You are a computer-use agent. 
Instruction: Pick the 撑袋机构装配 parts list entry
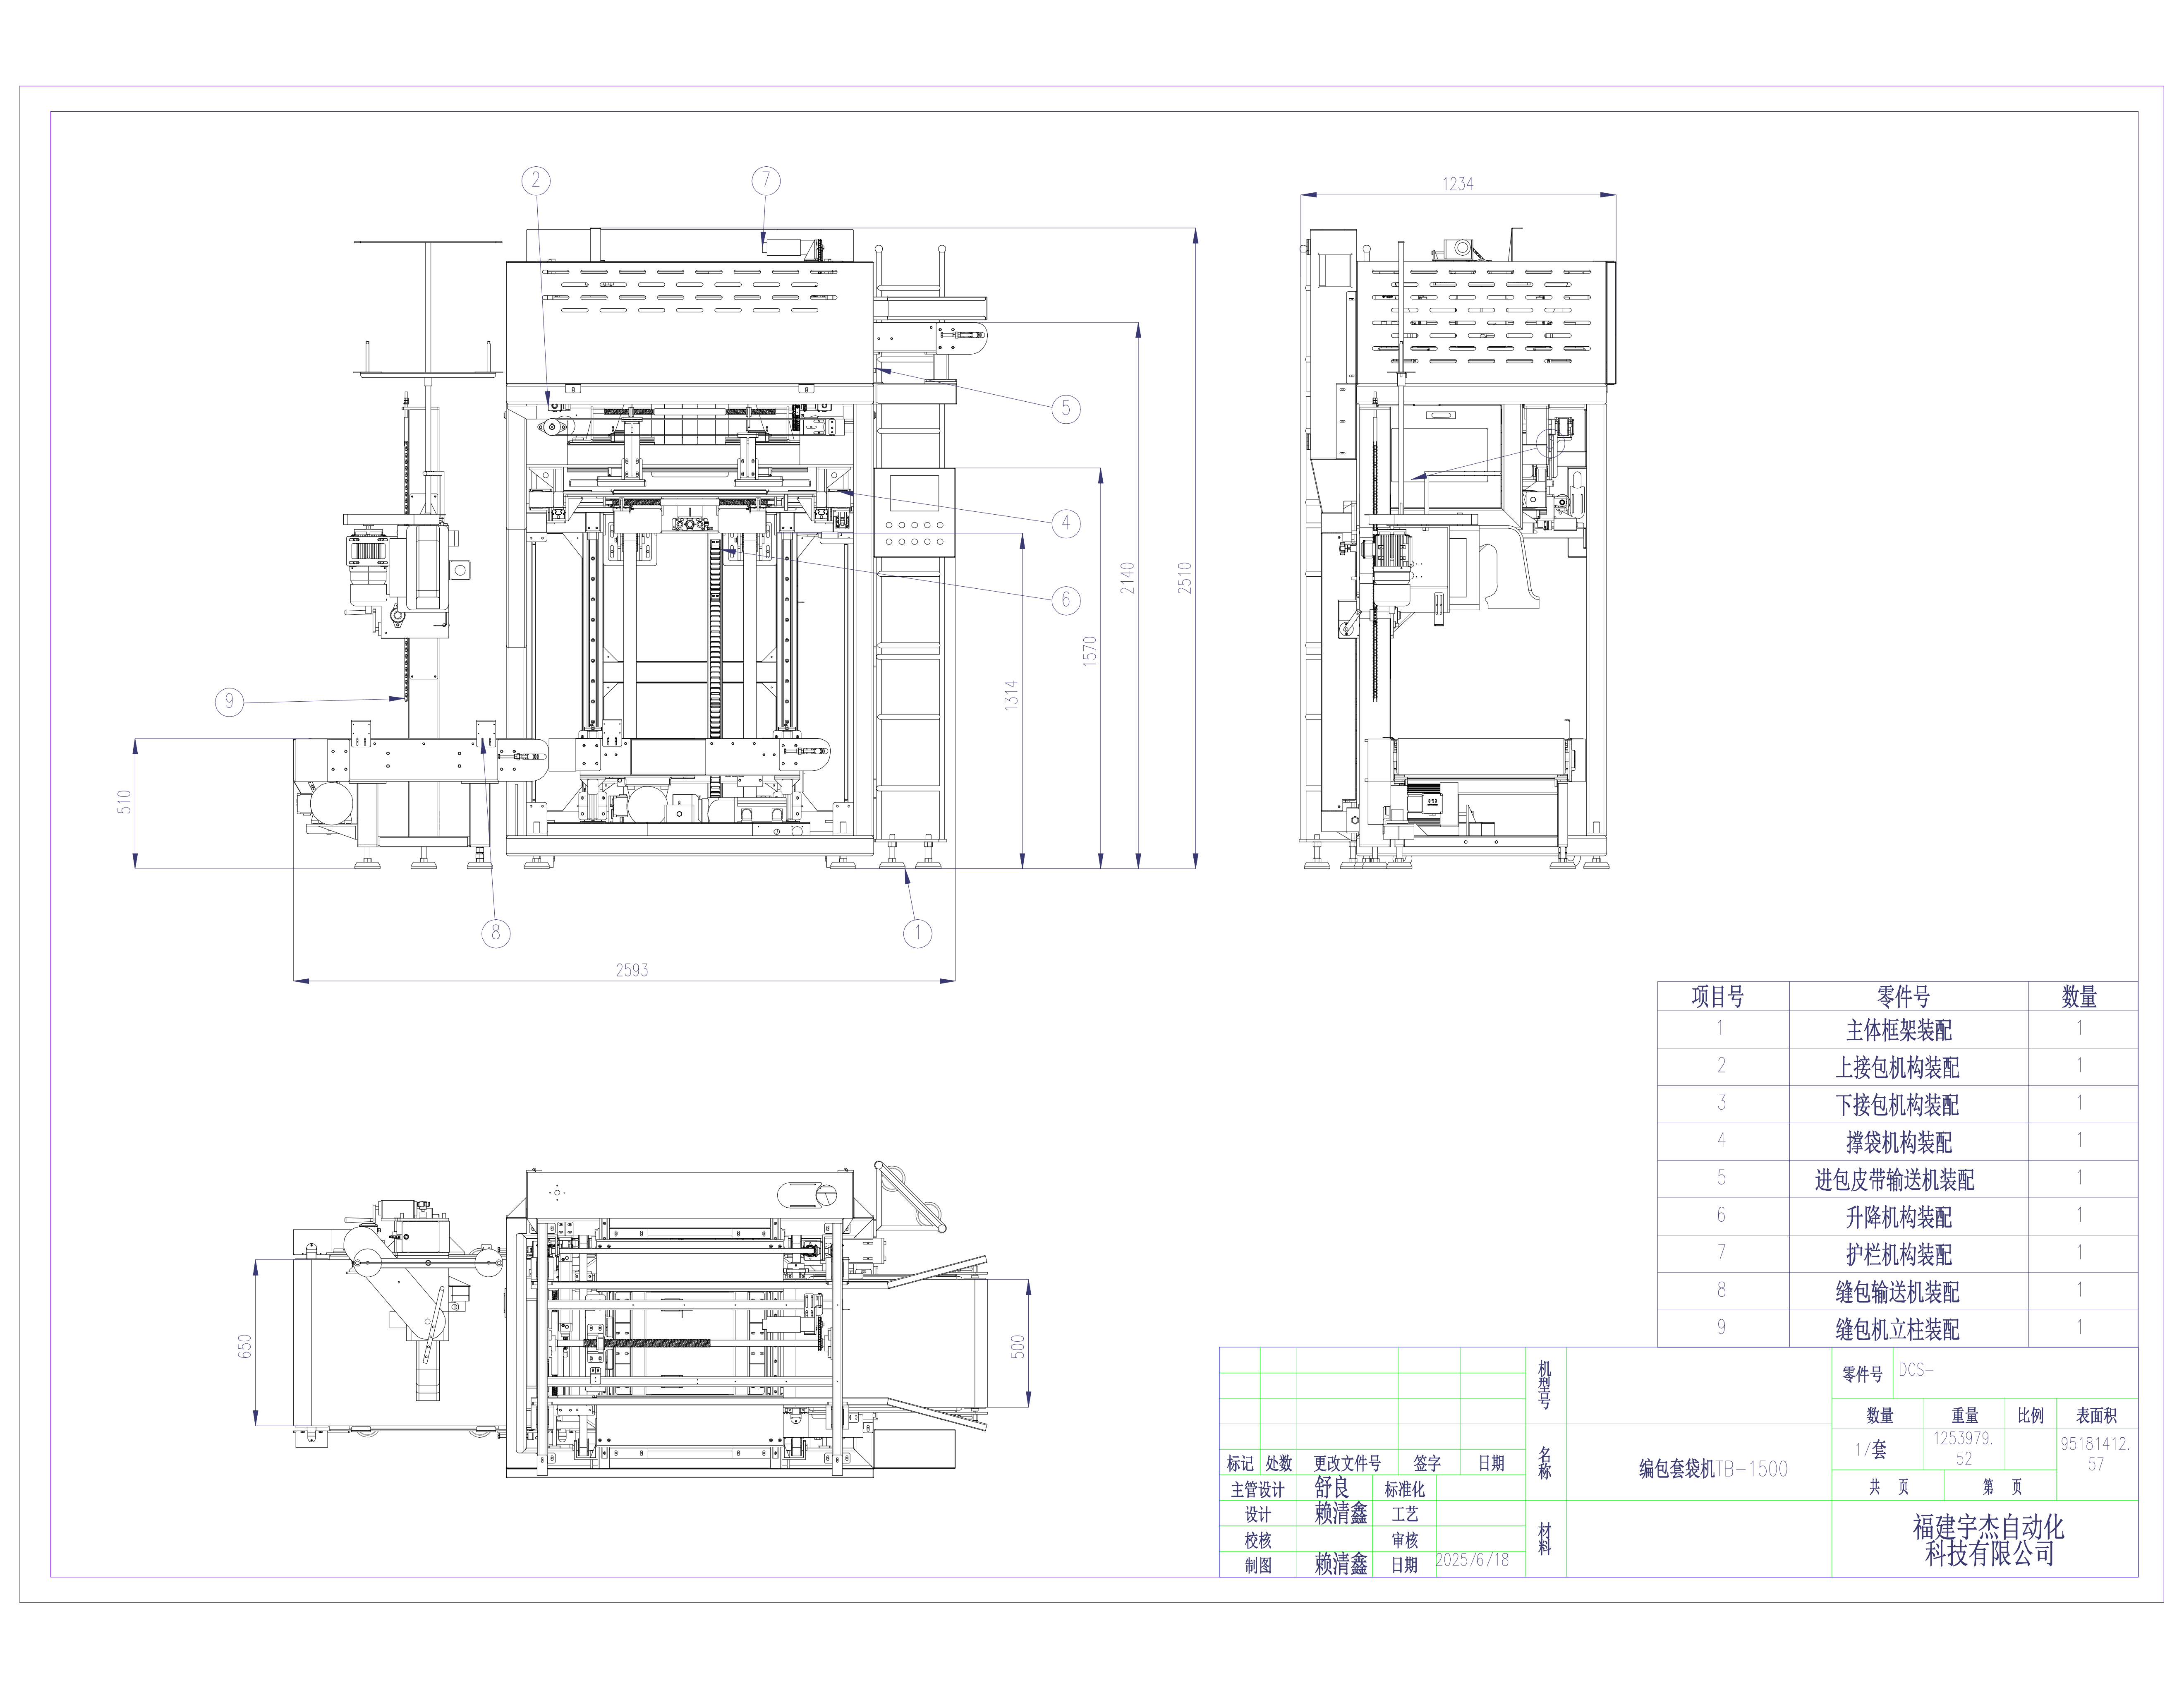pyautogui.click(x=1899, y=1142)
